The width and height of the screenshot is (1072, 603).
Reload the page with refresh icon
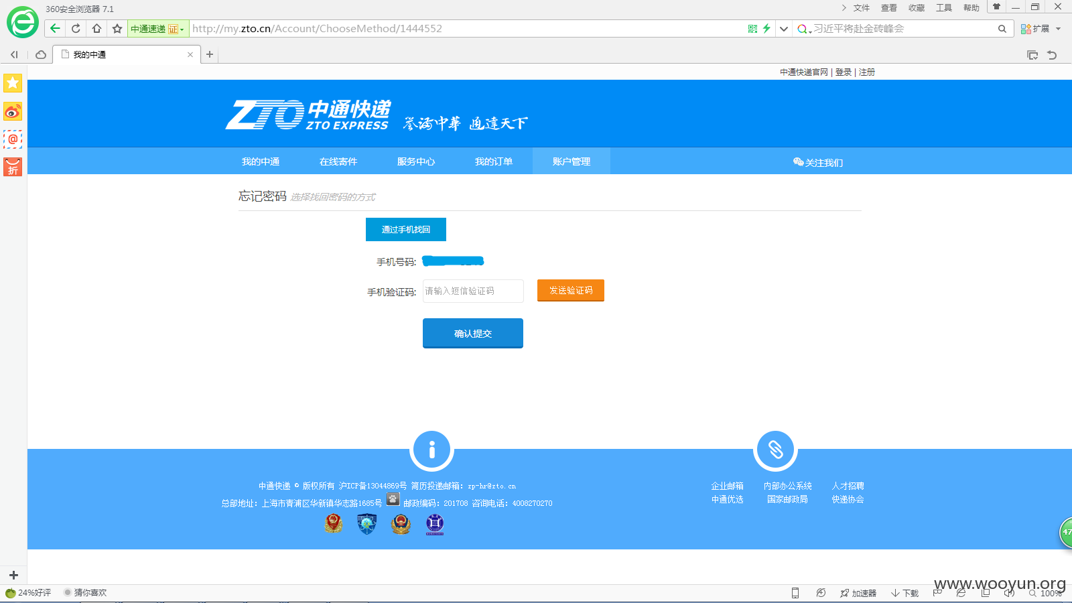click(76, 28)
